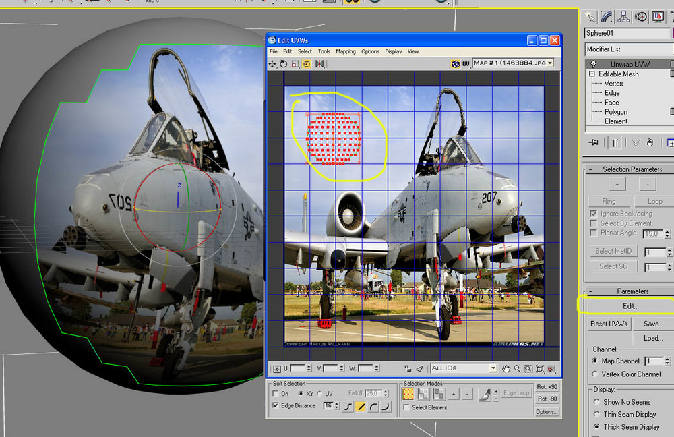Screen dimensions: 674x437
Task: Click the Zoom Region tool
Action: pyautogui.click(x=528, y=369)
